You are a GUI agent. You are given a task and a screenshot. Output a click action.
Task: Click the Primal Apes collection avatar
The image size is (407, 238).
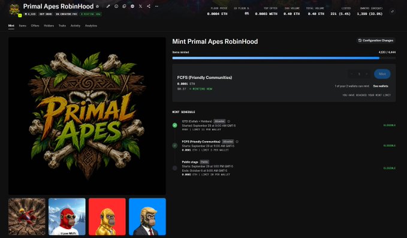pos(14,10)
